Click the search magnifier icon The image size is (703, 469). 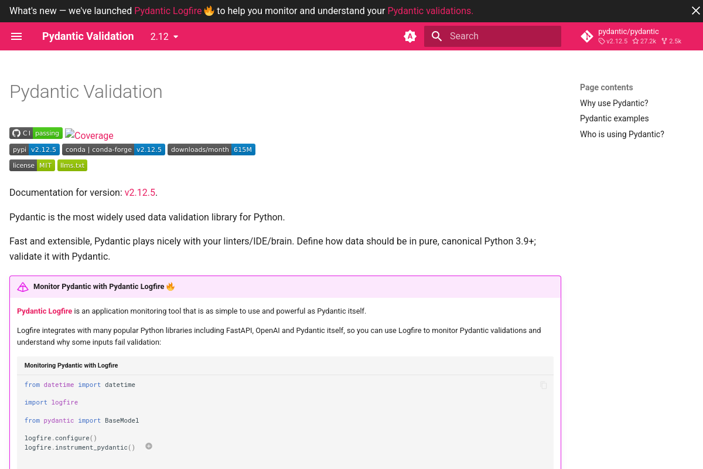[436, 36]
